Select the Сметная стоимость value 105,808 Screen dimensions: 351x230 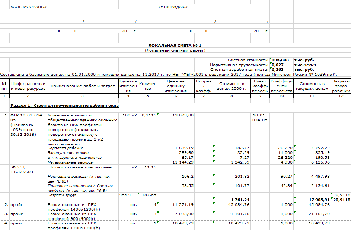280,60
